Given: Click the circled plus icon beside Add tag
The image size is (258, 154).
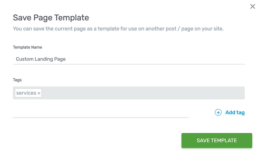Looking at the screenshot, I should pos(218,112).
